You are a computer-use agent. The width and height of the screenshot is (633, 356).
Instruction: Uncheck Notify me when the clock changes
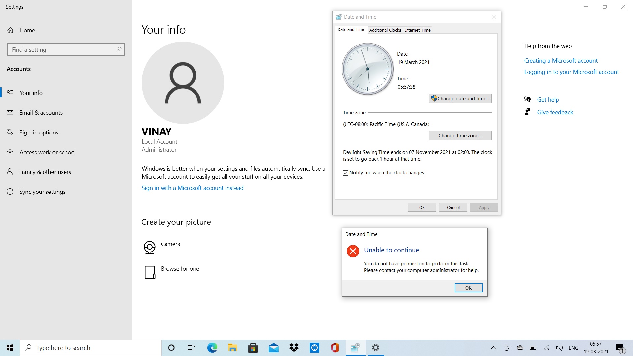346,173
